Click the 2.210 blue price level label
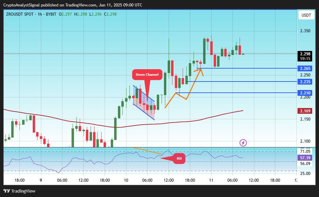The image size is (319, 197). point(305,93)
